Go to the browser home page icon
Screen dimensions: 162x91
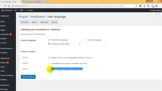pyautogui.click(x=9, y=6)
